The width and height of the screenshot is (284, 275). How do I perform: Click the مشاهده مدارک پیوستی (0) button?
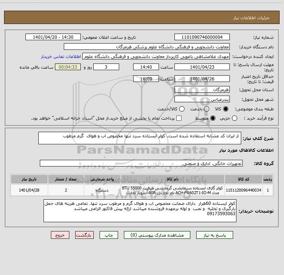157,235
